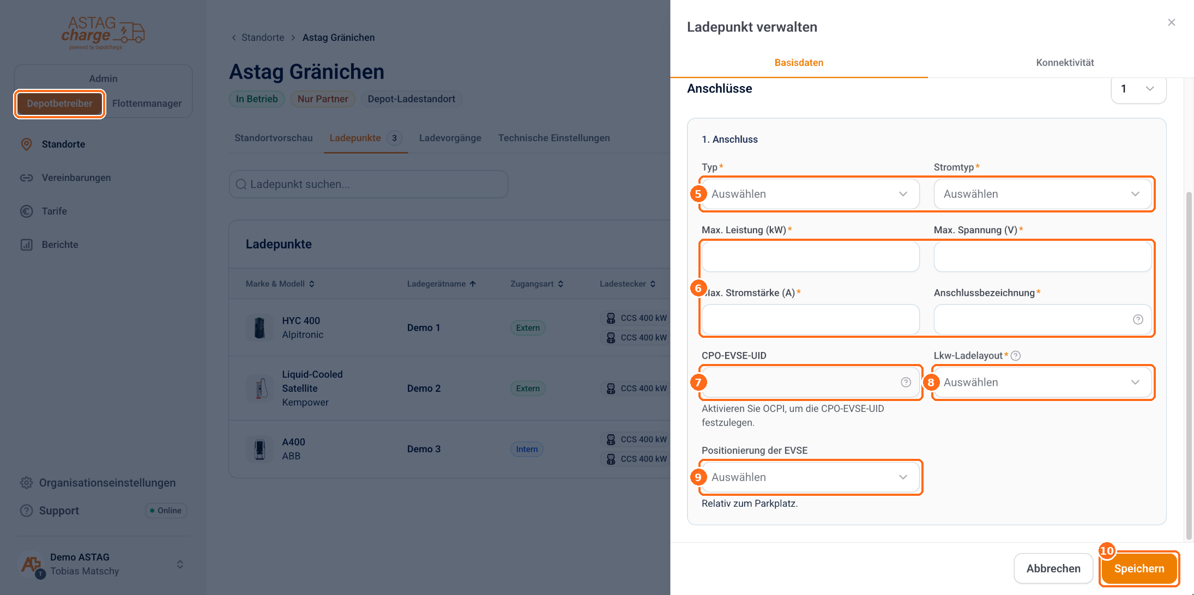
Task: Click the Abbrechen button
Action: [x=1053, y=569]
